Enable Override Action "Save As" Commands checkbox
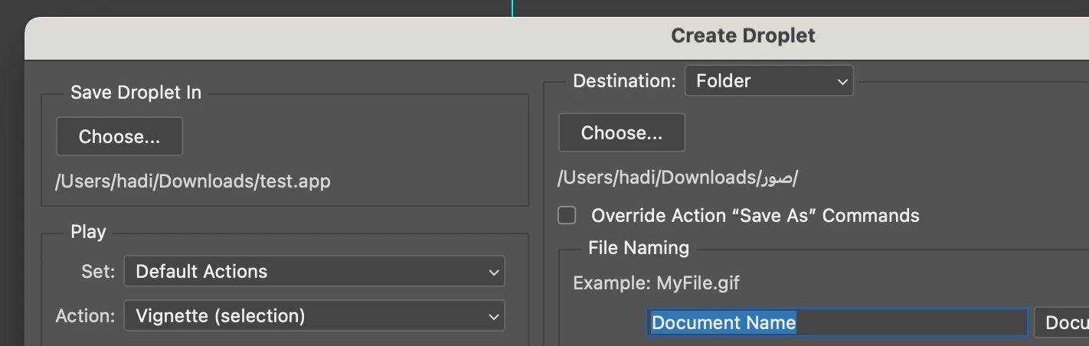1089x346 pixels. click(567, 216)
